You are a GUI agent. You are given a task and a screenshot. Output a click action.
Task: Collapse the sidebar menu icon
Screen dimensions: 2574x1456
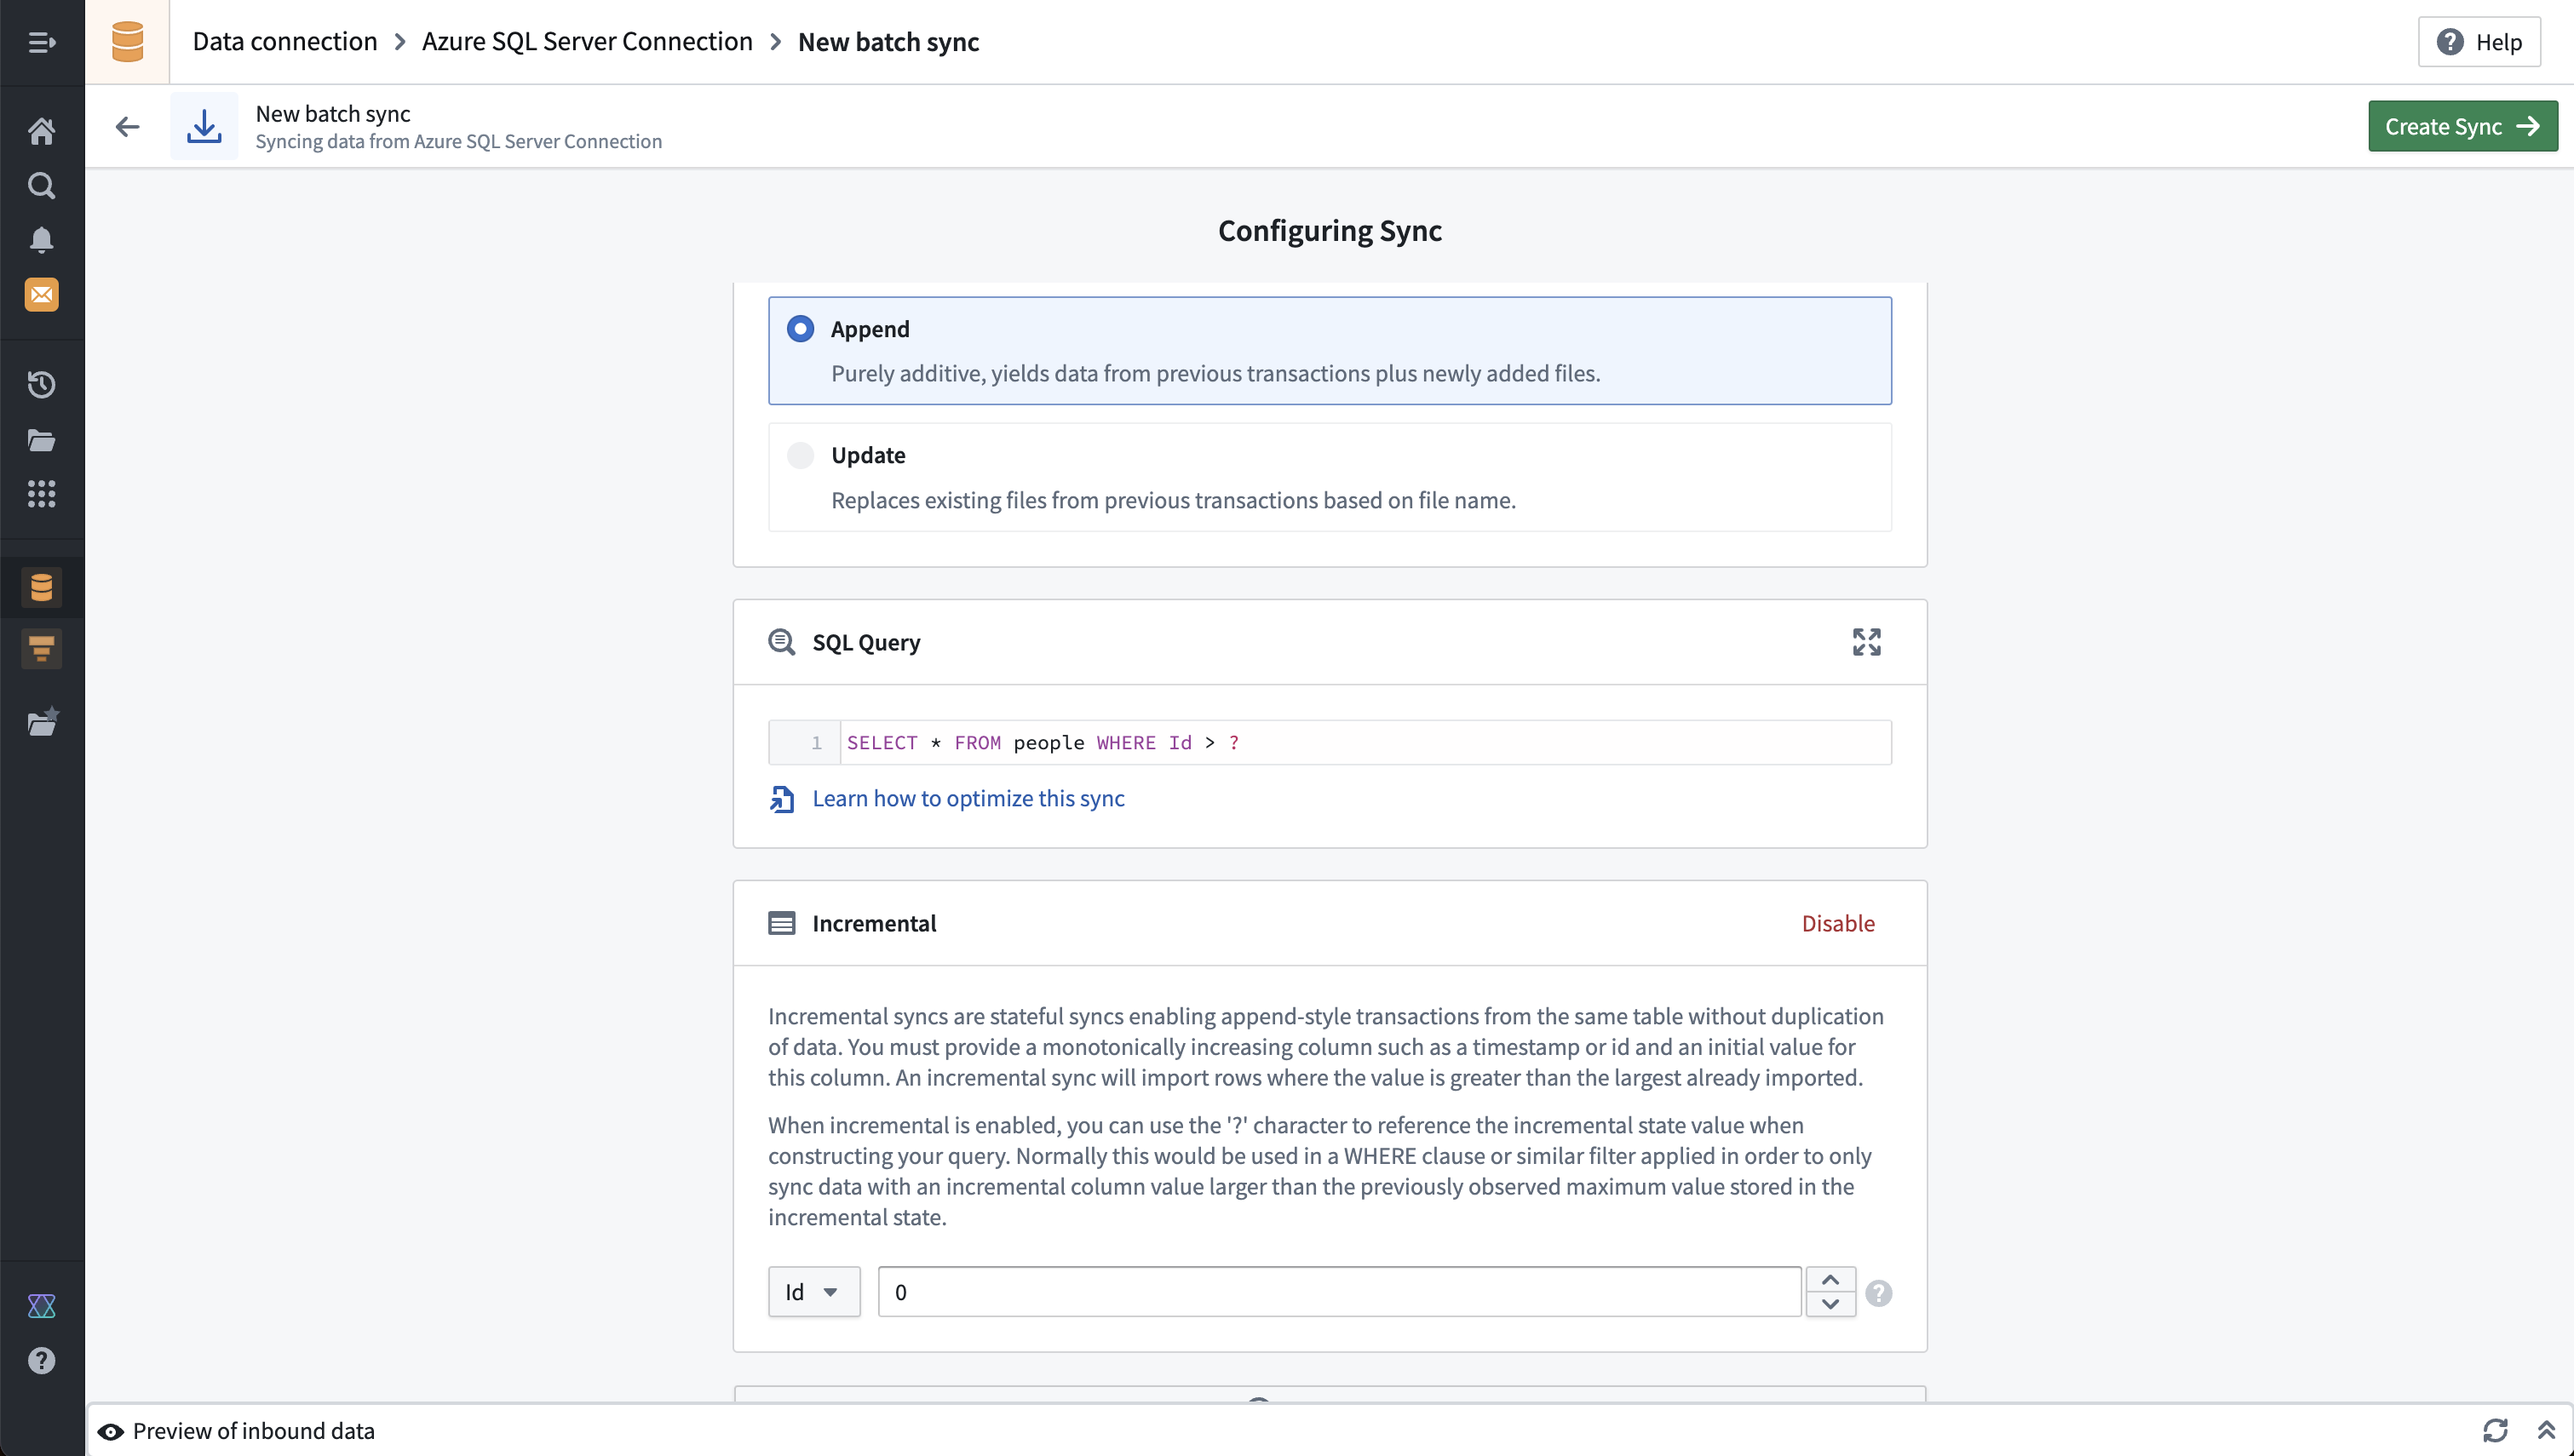tap(41, 42)
